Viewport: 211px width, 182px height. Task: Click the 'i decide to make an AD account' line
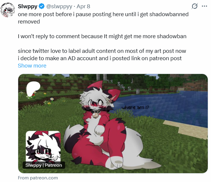(100, 58)
